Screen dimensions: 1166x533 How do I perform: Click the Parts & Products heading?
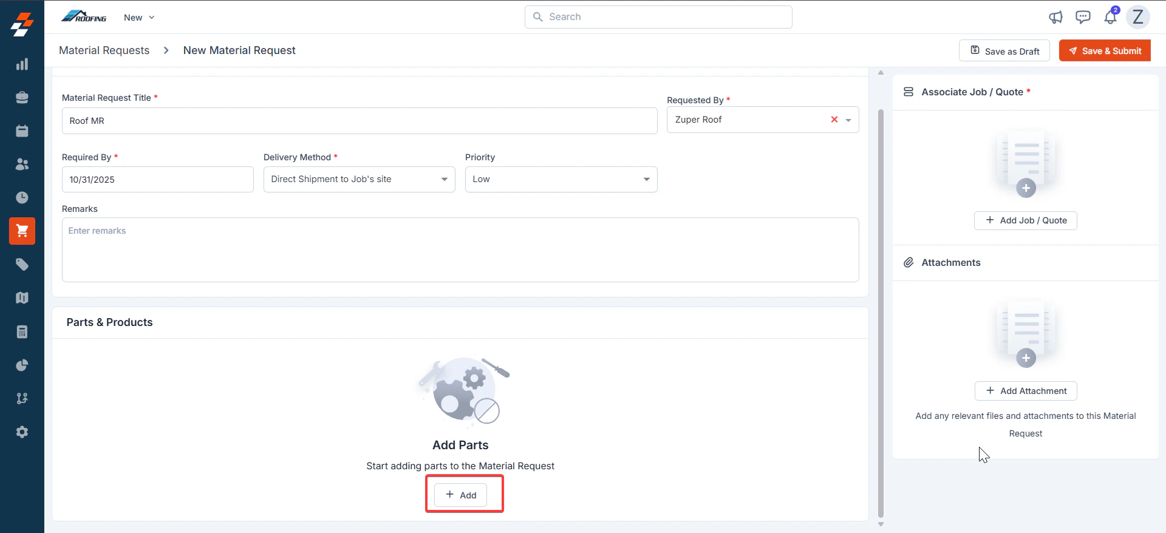[109, 322]
